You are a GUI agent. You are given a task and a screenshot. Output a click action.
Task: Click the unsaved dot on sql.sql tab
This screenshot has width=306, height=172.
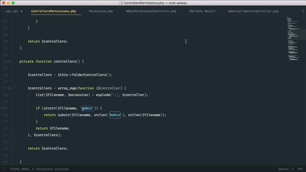22,11
